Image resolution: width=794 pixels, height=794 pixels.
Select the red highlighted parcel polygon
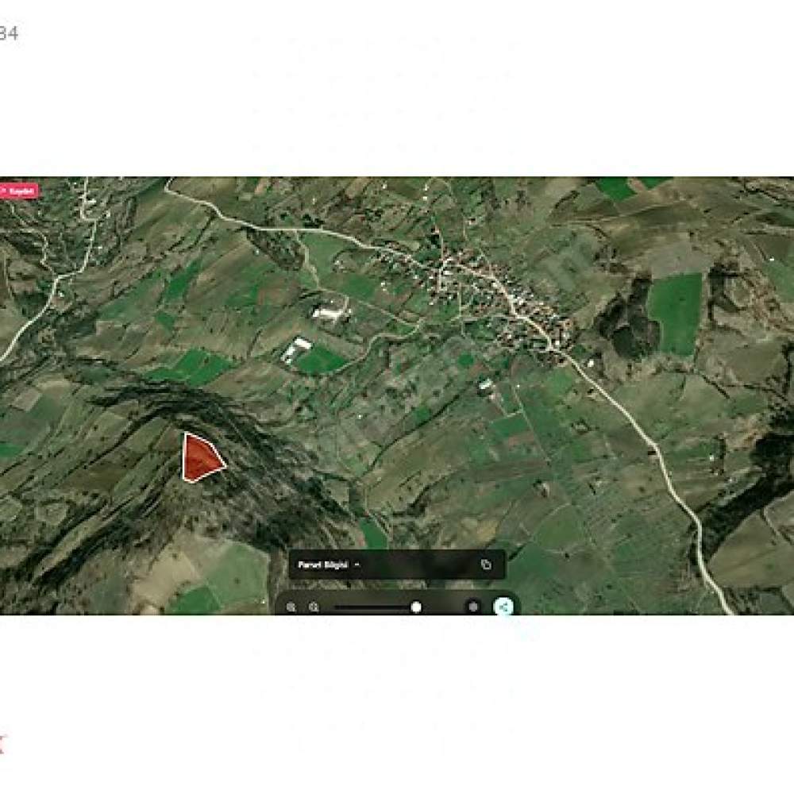point(201,458)
